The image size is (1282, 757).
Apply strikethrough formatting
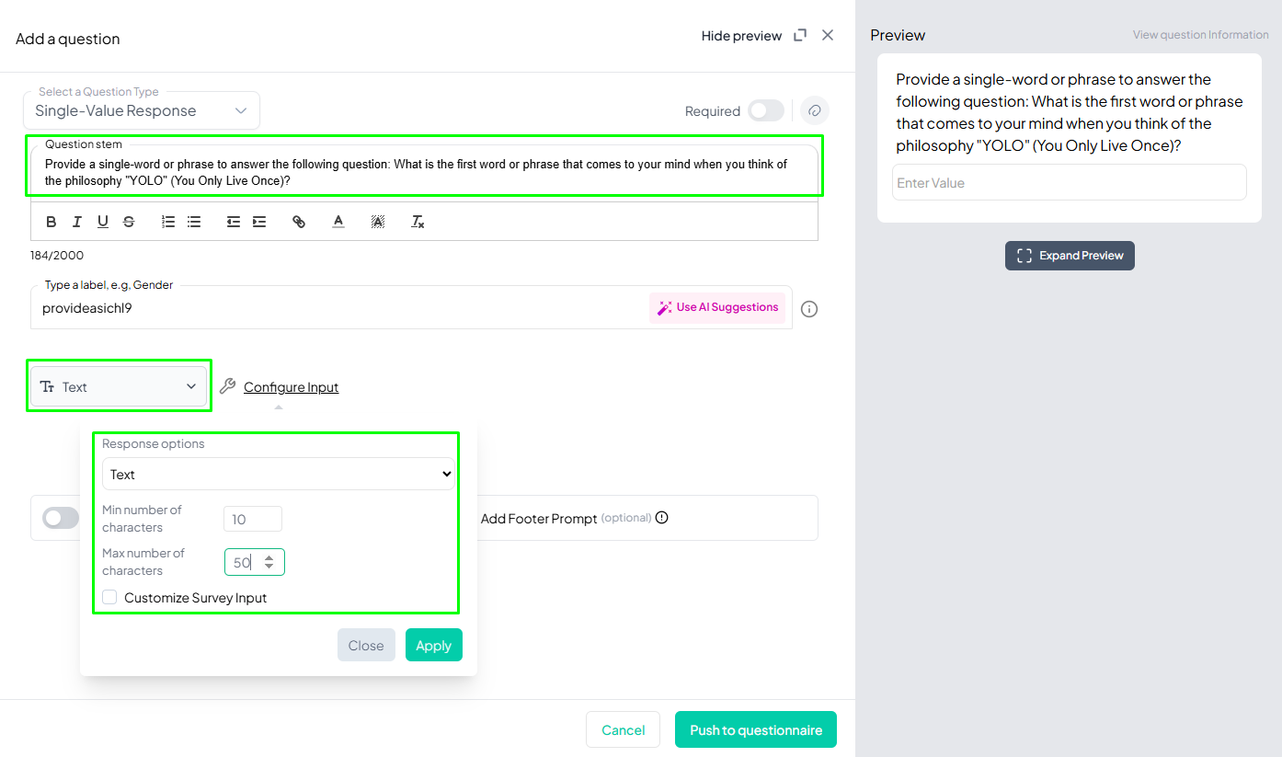[129, 222]
